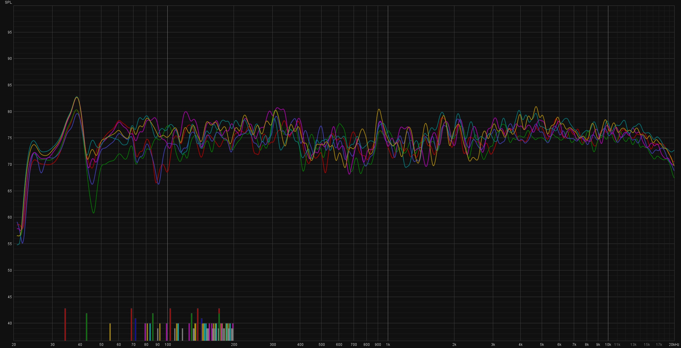Screen dimensions: 681x348
Task: Click the 40 dB label on SPL axis
Action: tap(10, 323)
